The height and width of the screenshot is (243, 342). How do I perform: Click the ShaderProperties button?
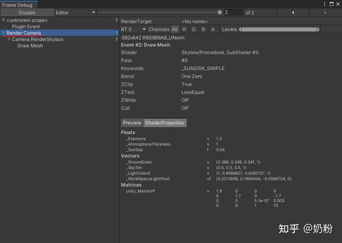[x=165, y=122]
